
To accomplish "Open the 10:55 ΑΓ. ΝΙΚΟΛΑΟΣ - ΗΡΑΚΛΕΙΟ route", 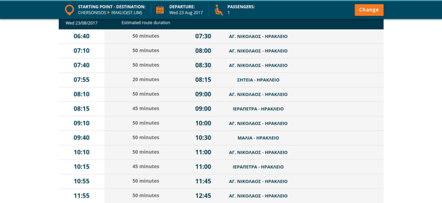I will (x=258, y=181).
